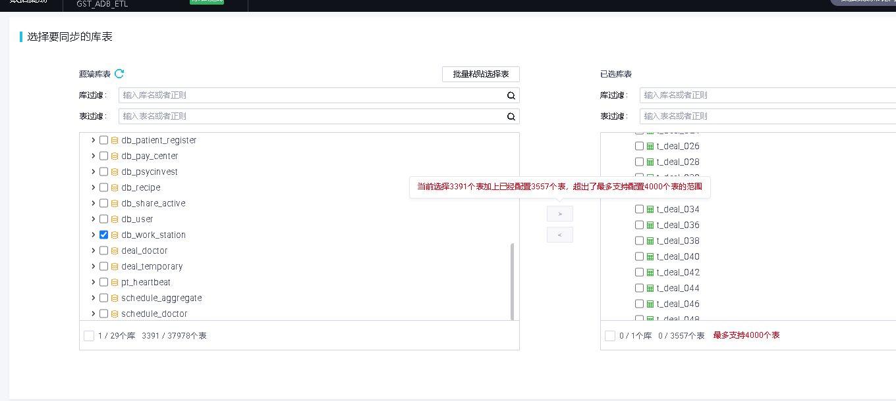The width and height of the screenshot is (896, 401).
Task: Click the database icon of db_pay_center
Action: (115, 156)
